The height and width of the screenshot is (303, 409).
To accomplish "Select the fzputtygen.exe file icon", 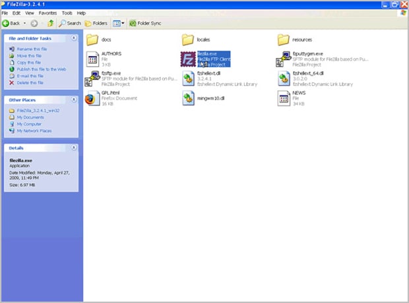I will [x=284, y=59].
